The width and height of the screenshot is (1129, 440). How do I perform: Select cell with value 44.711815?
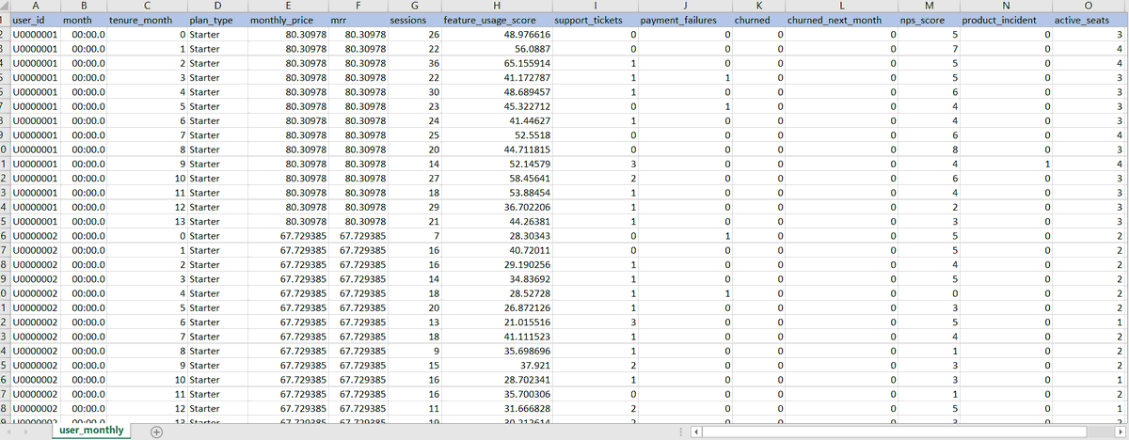(496, 149)
